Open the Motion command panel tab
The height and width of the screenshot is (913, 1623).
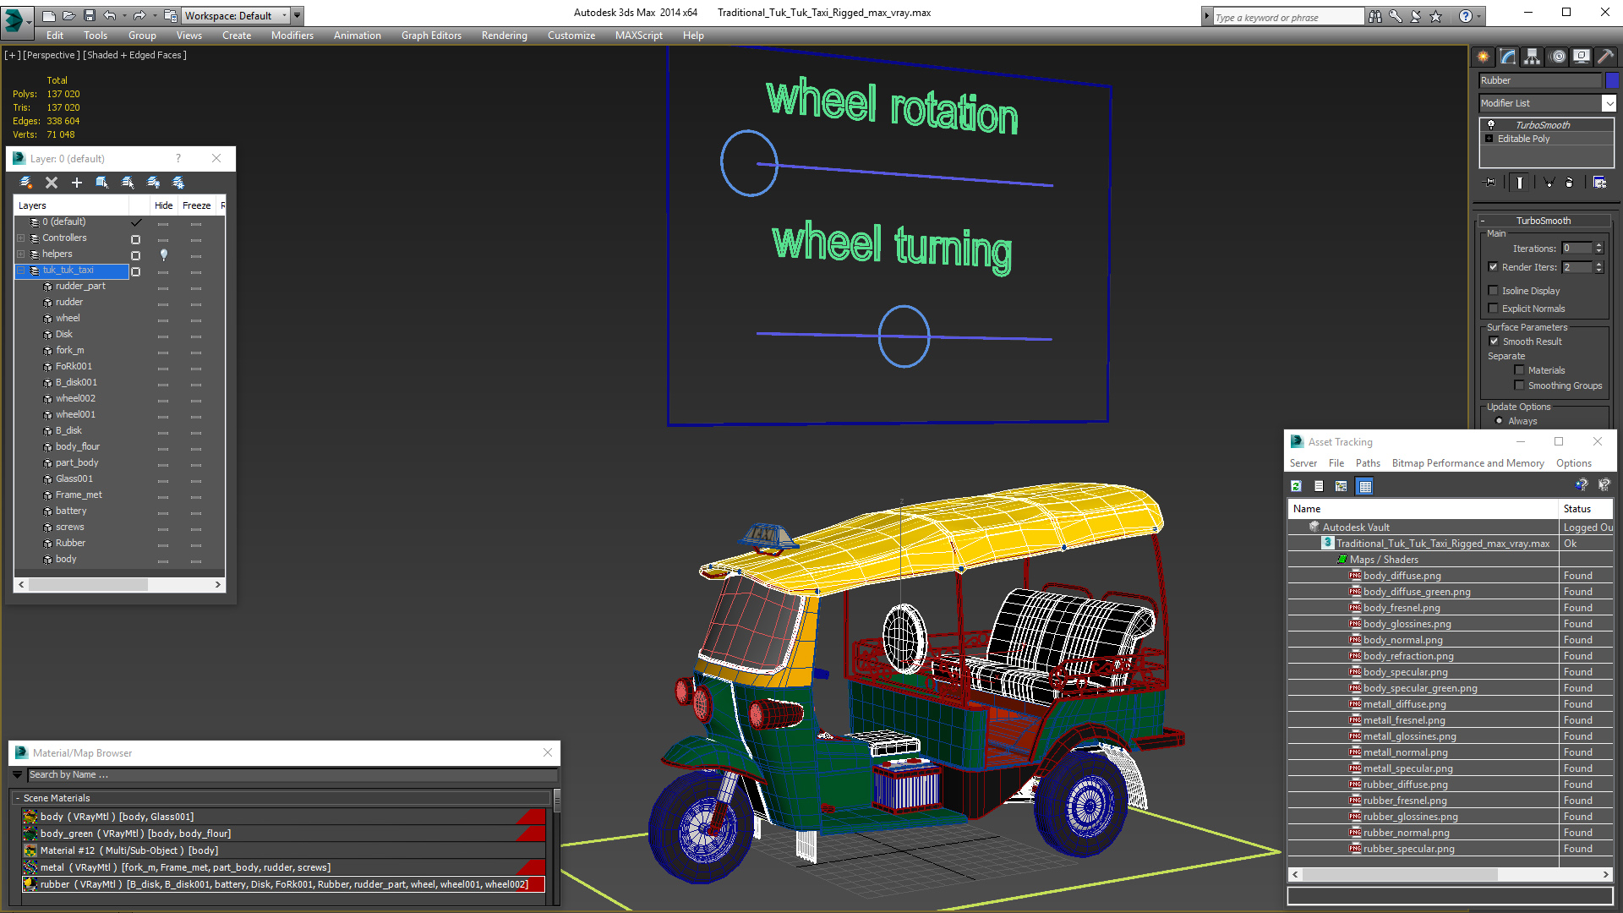1557,57
